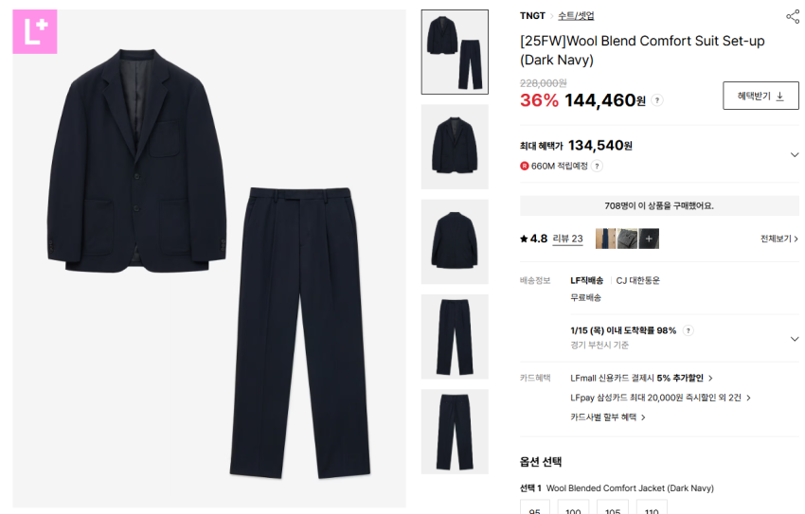The height and width of the screenshot is (514, 805).
Task: Open the TNGT brand breadcrumb
Action: (x=532, y=16)
